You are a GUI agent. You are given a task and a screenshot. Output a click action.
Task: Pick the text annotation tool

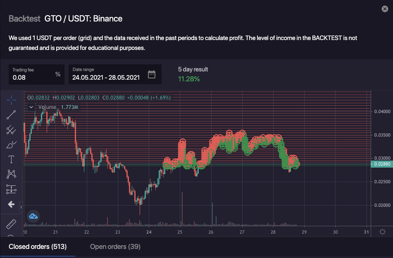12,159
